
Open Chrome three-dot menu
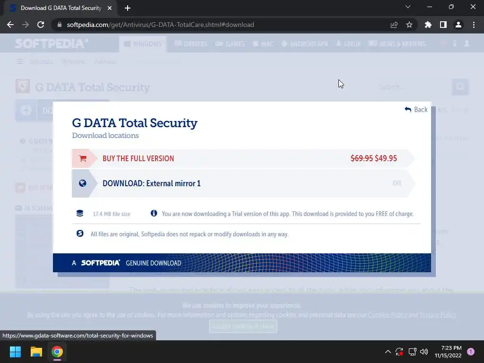[x=474, y=25]
